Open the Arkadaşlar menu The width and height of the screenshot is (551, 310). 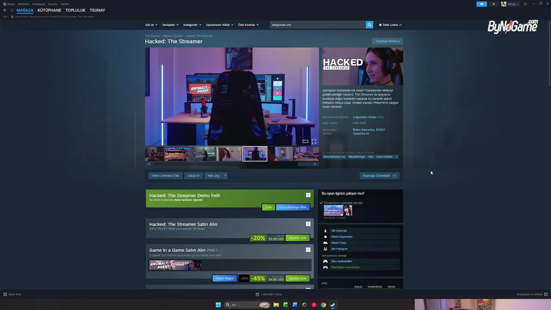tap(39, 4)
